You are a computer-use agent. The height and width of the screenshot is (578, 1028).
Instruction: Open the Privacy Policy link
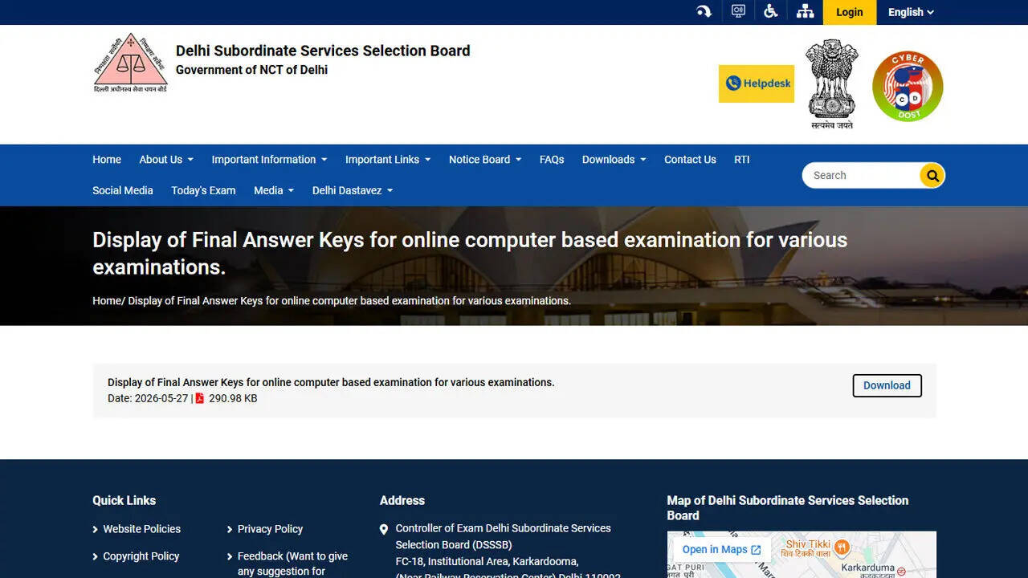270,529
